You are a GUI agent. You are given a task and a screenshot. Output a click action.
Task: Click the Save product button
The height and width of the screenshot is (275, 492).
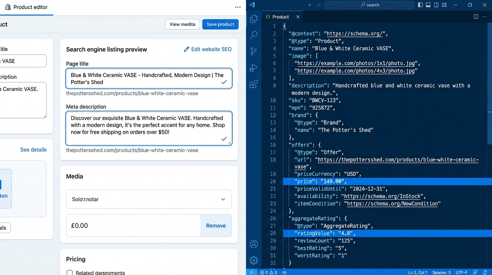point(220,24)
